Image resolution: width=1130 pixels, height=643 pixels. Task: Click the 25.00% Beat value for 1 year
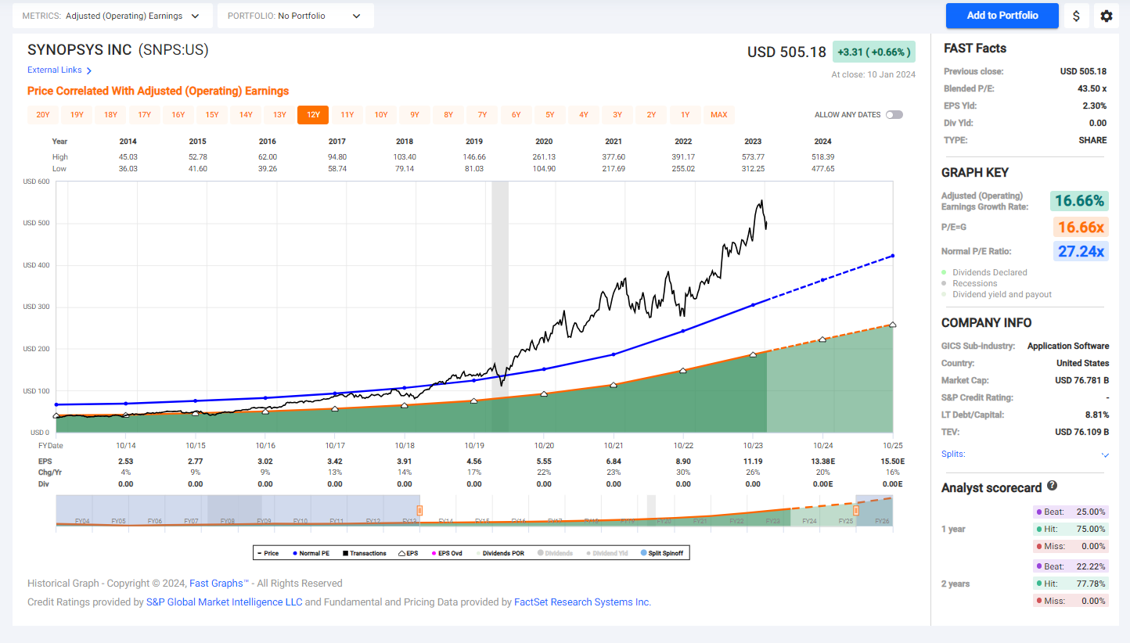pyautogui.click(x=1092, y=512)
